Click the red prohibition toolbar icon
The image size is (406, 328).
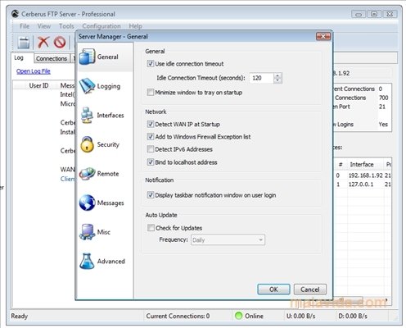point(60,43)
